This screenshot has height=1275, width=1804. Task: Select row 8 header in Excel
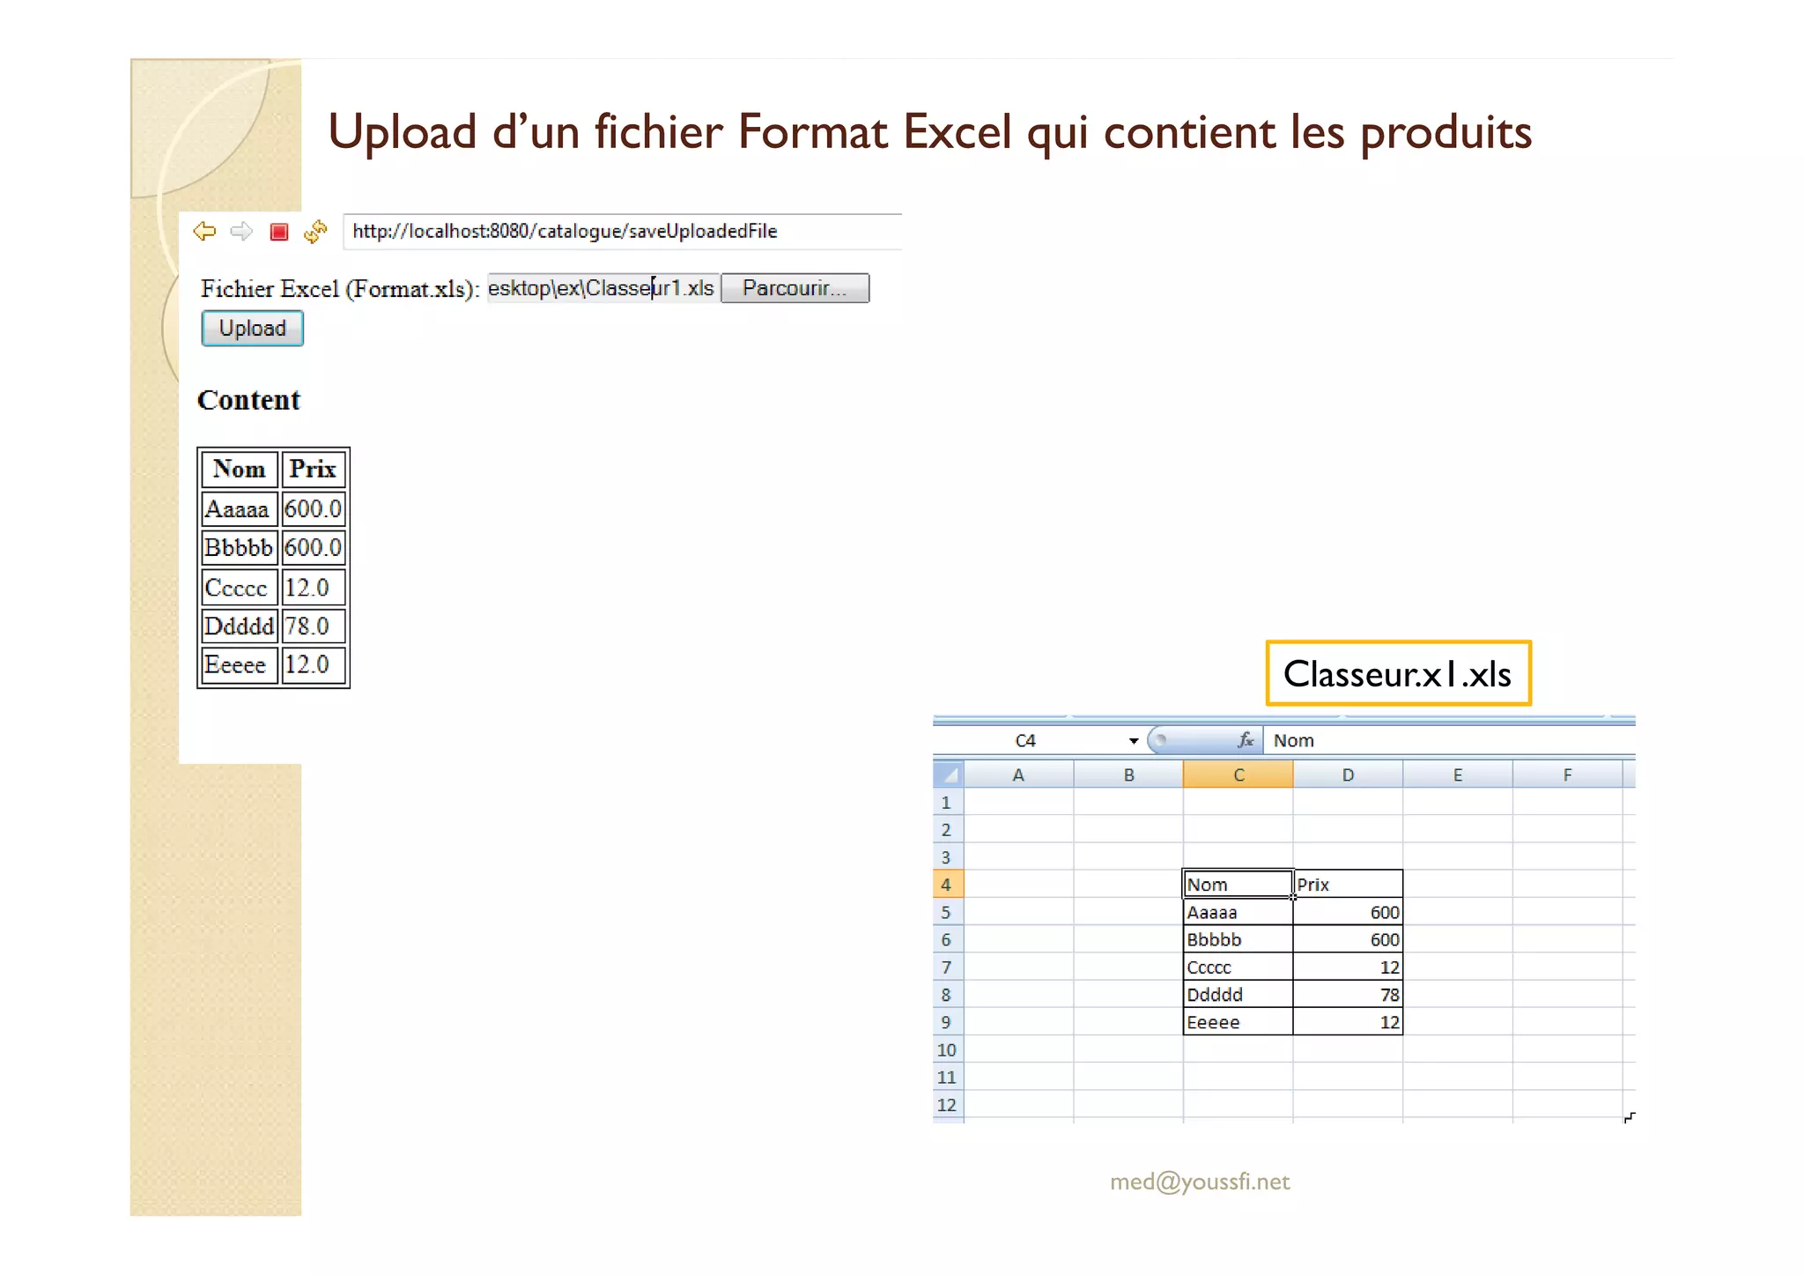pos(948,994)
